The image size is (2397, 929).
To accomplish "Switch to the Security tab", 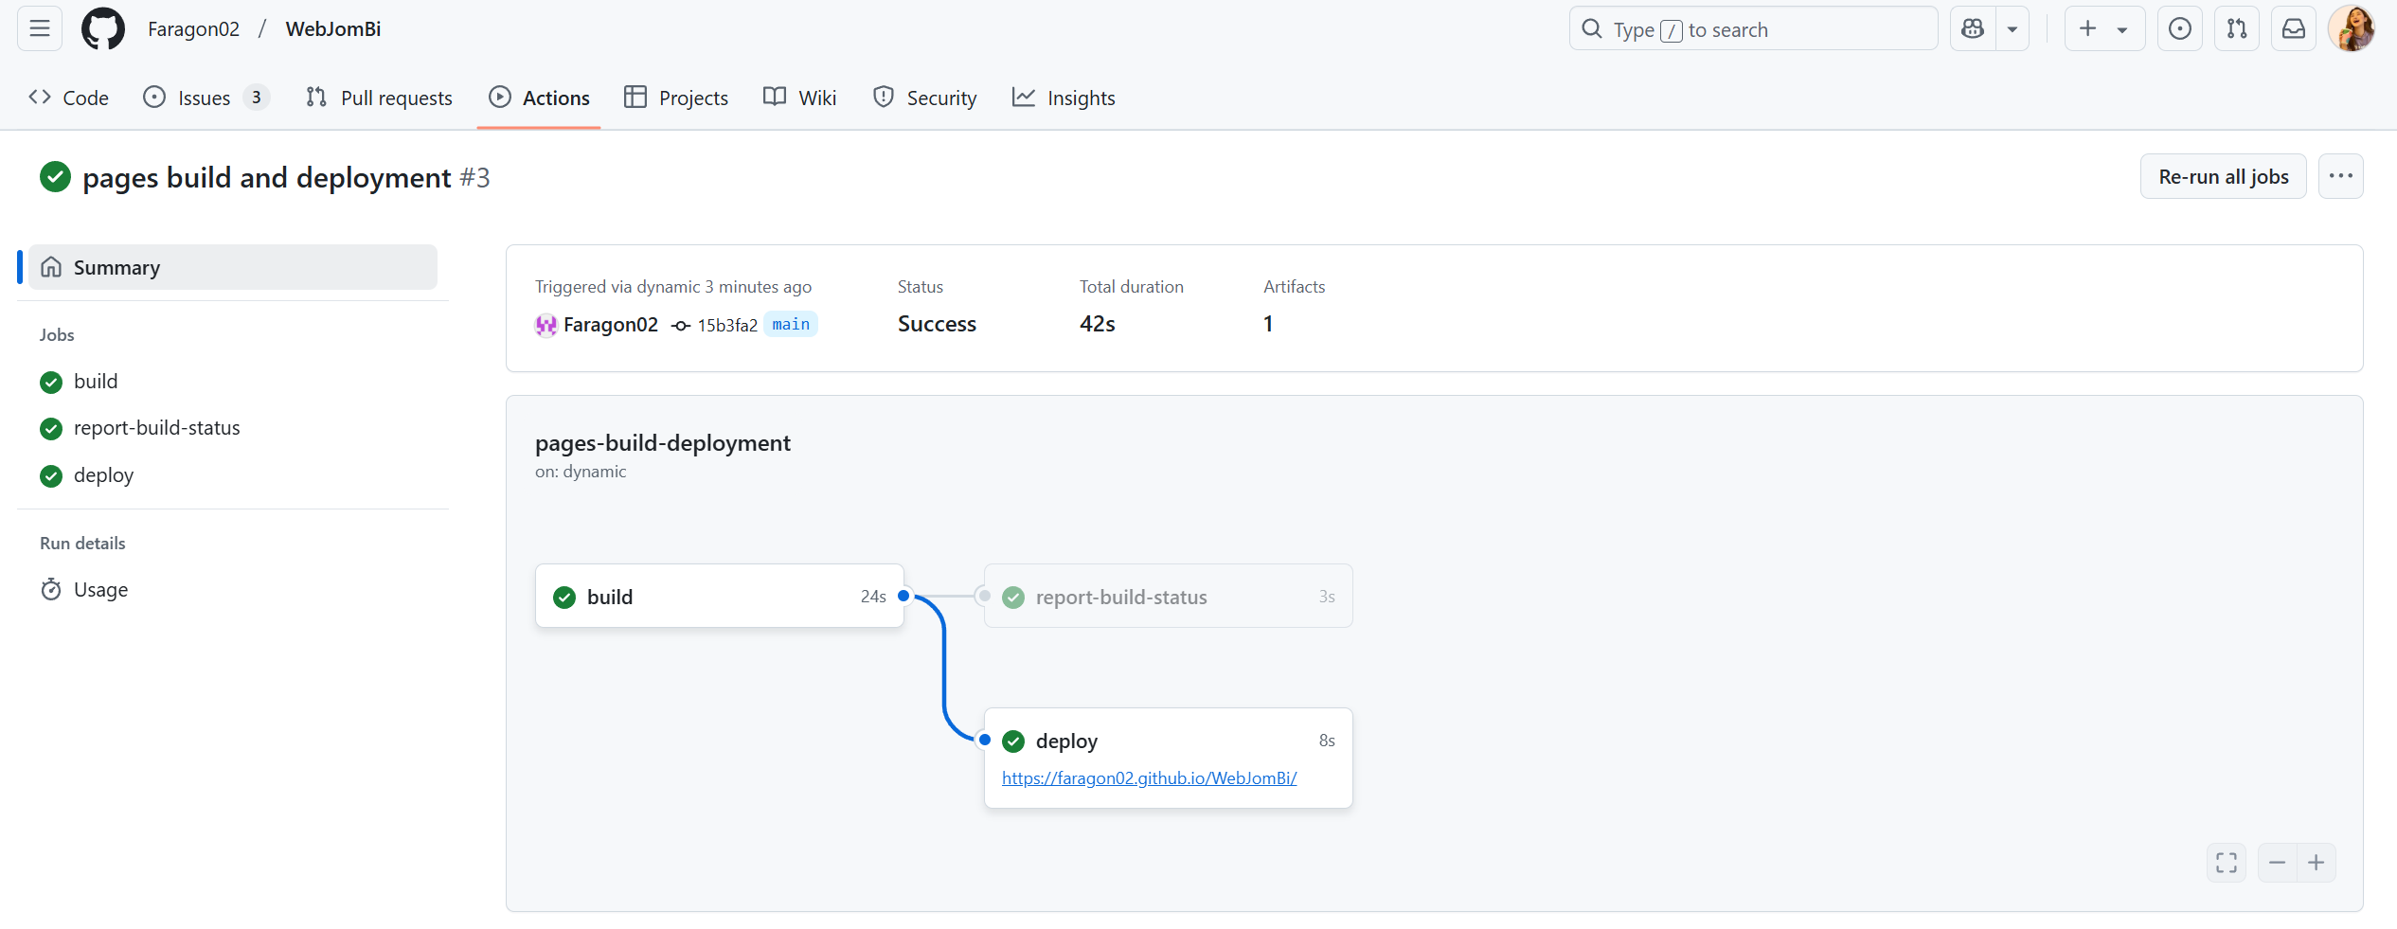I will (924, 98).
